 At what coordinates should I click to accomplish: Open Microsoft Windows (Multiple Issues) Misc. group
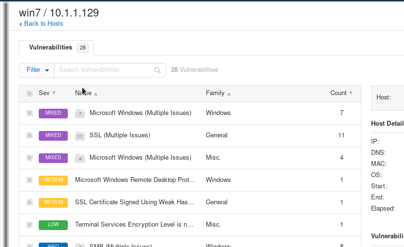tap(140, 157)
